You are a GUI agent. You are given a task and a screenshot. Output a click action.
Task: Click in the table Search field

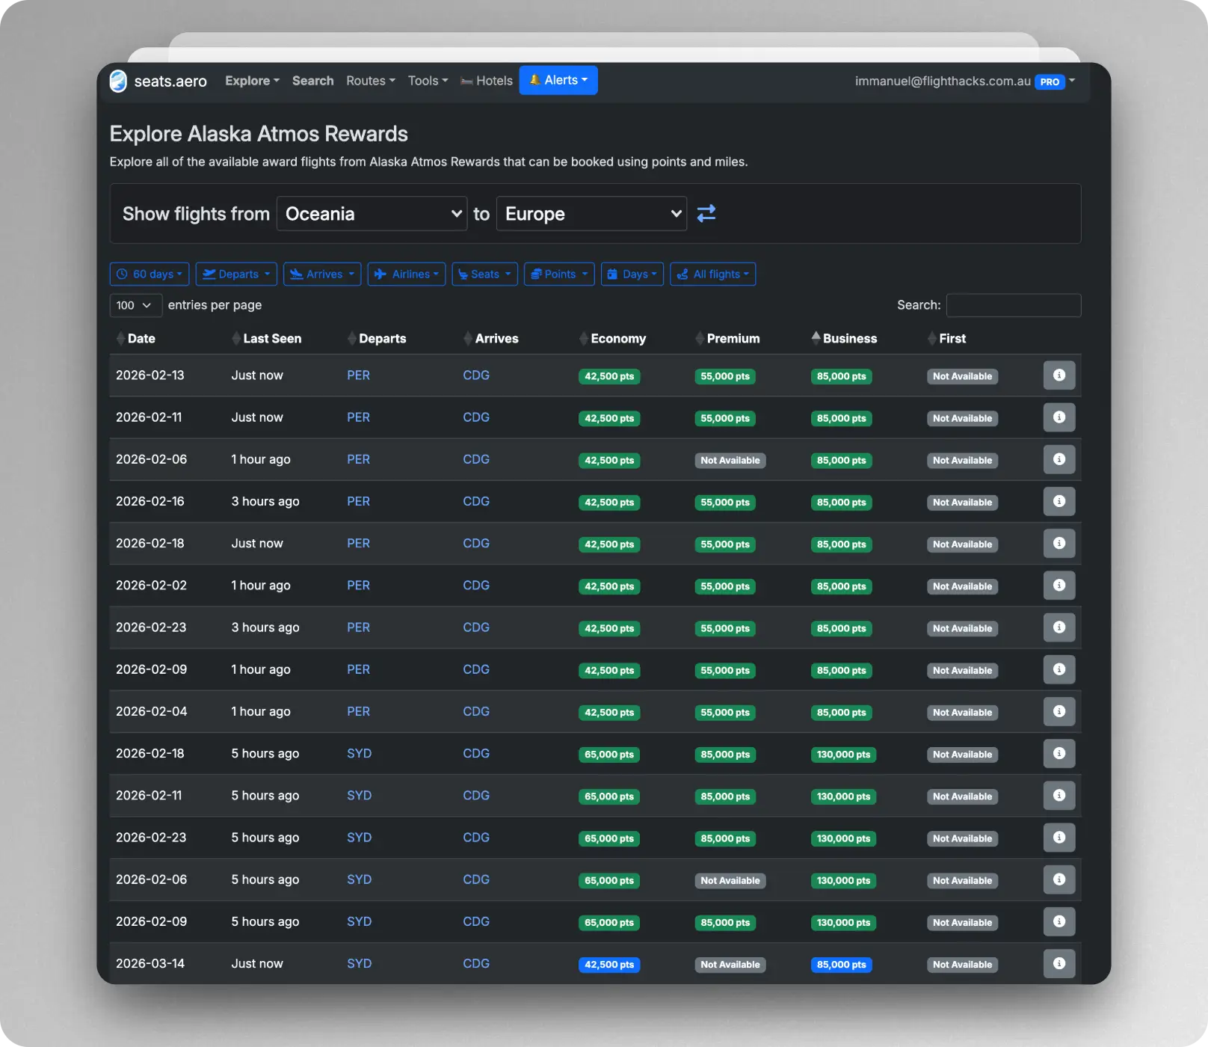[x=1014, y=305]
